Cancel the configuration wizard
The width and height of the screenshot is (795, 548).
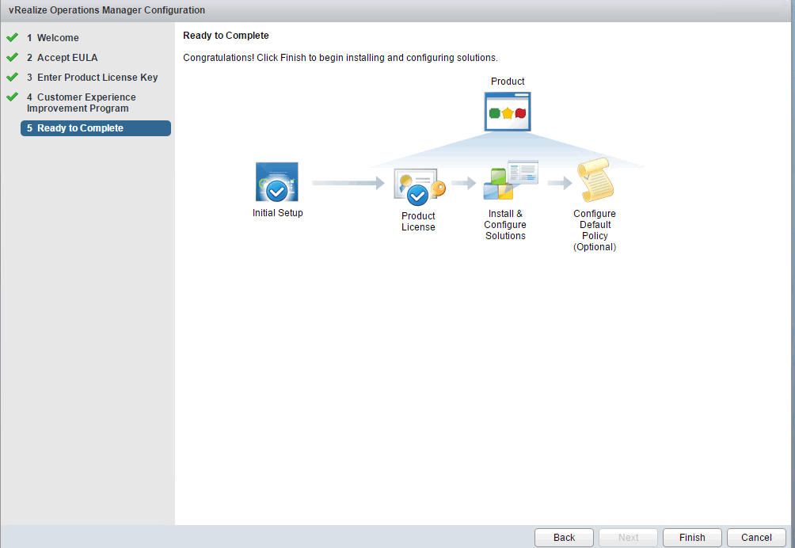tap(756, 538)
